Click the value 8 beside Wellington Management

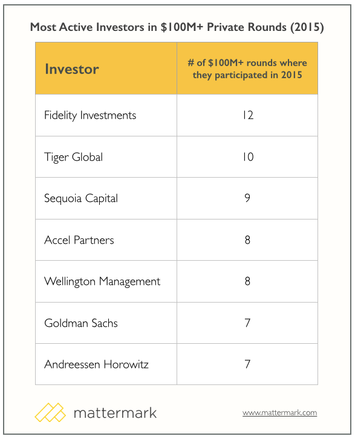247,281
